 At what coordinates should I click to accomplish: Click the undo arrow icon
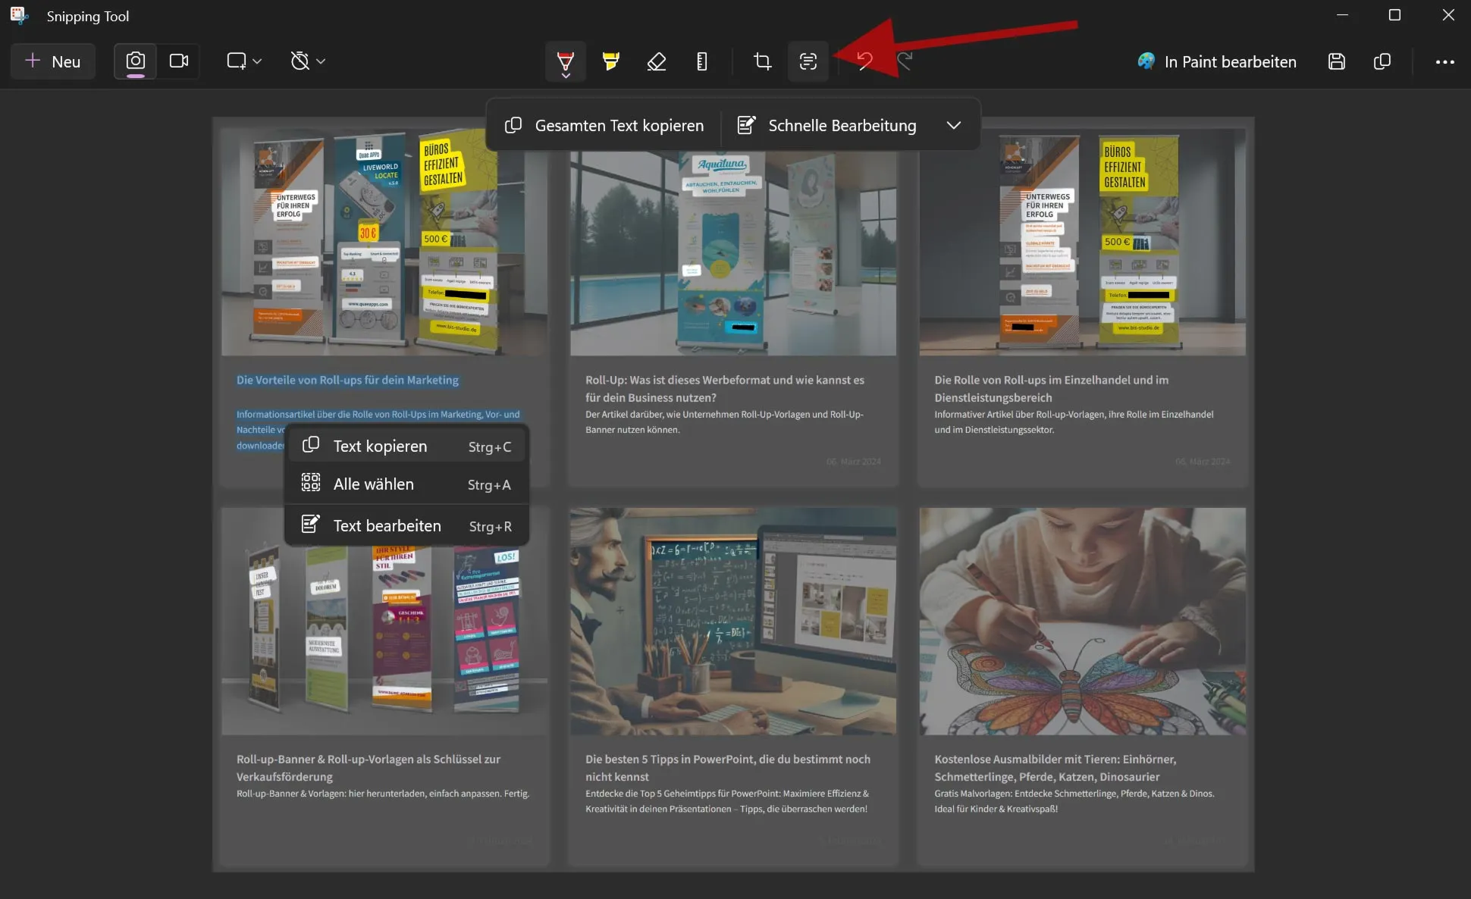pos(864,61)
